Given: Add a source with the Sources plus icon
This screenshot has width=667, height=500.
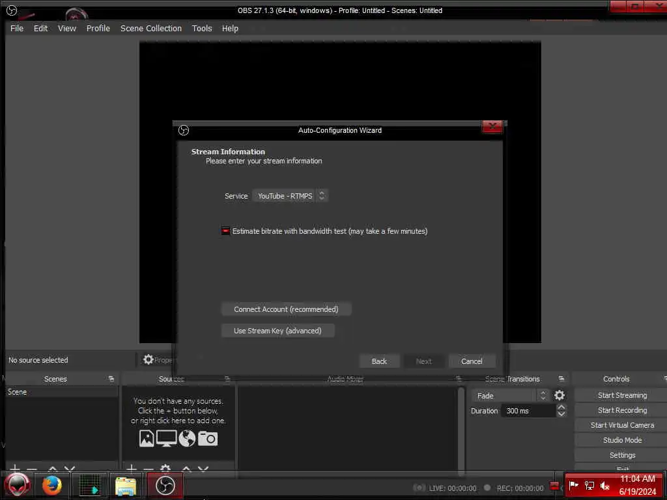Looking at the screenshot, I should tap(132, 468).
